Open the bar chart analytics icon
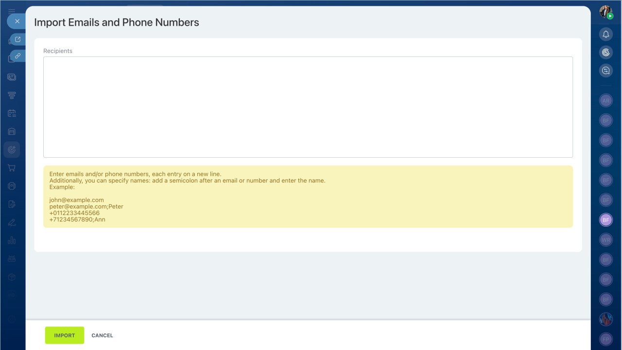The width and height of the screenshot is (622, 350). (12, 240)
